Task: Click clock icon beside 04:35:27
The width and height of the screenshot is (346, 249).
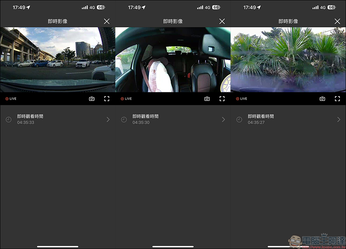Action: point(239,119)
